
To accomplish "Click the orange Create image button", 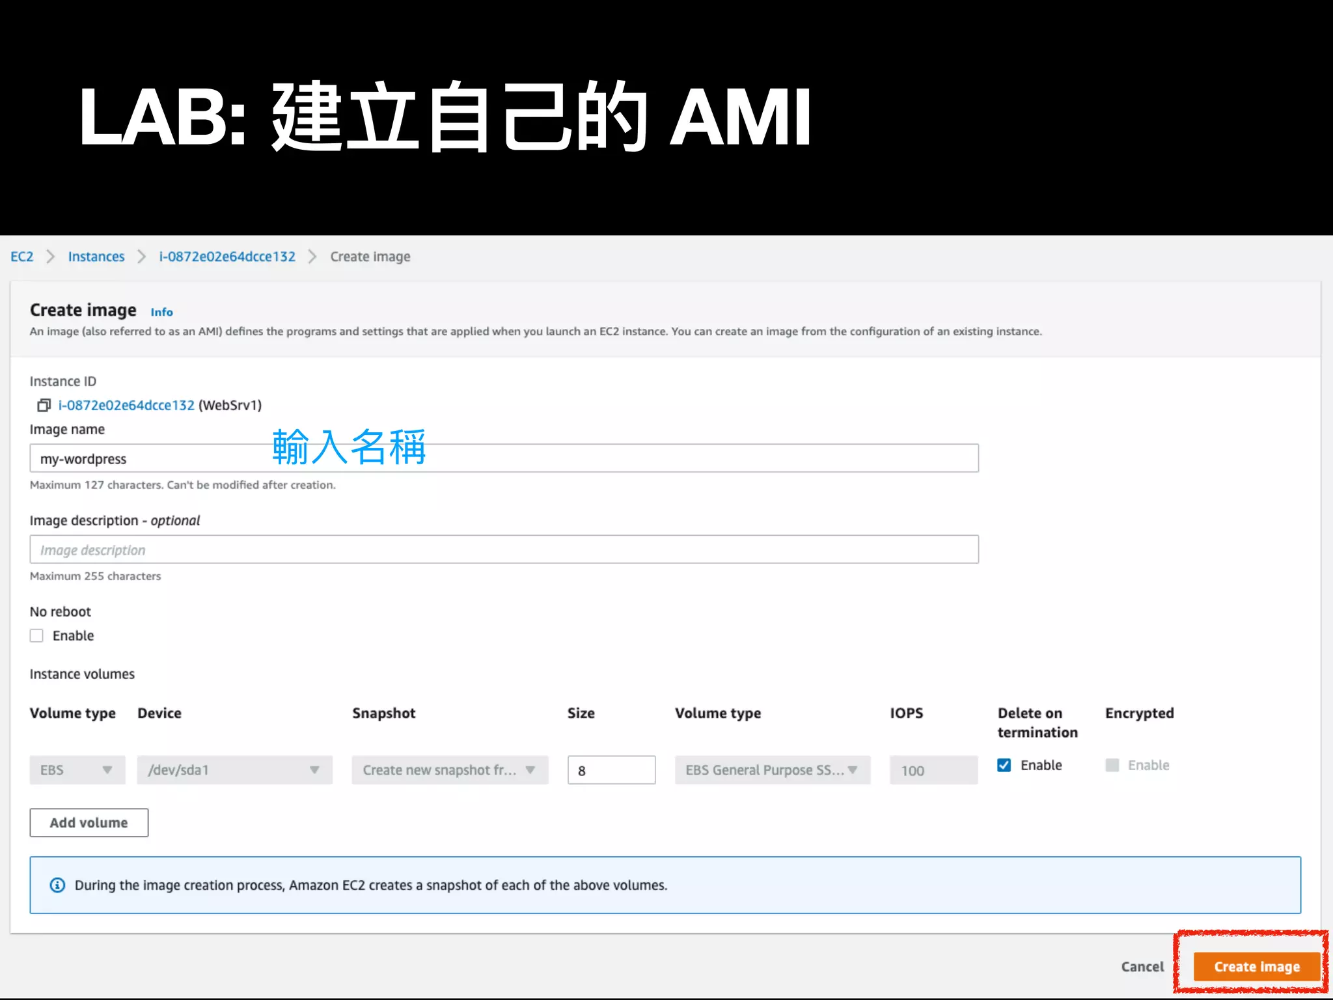I will [x=1257, y=967].
